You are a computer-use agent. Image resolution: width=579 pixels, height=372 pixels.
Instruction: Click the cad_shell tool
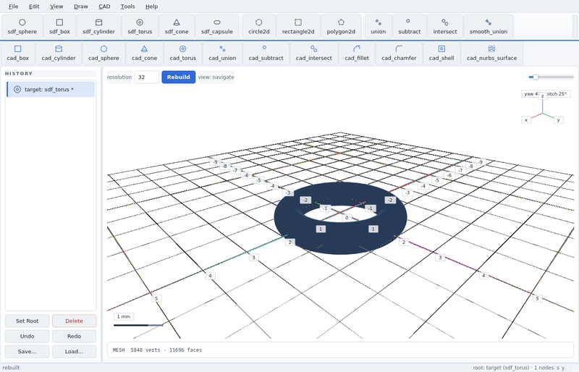click(x=441, y=54)
